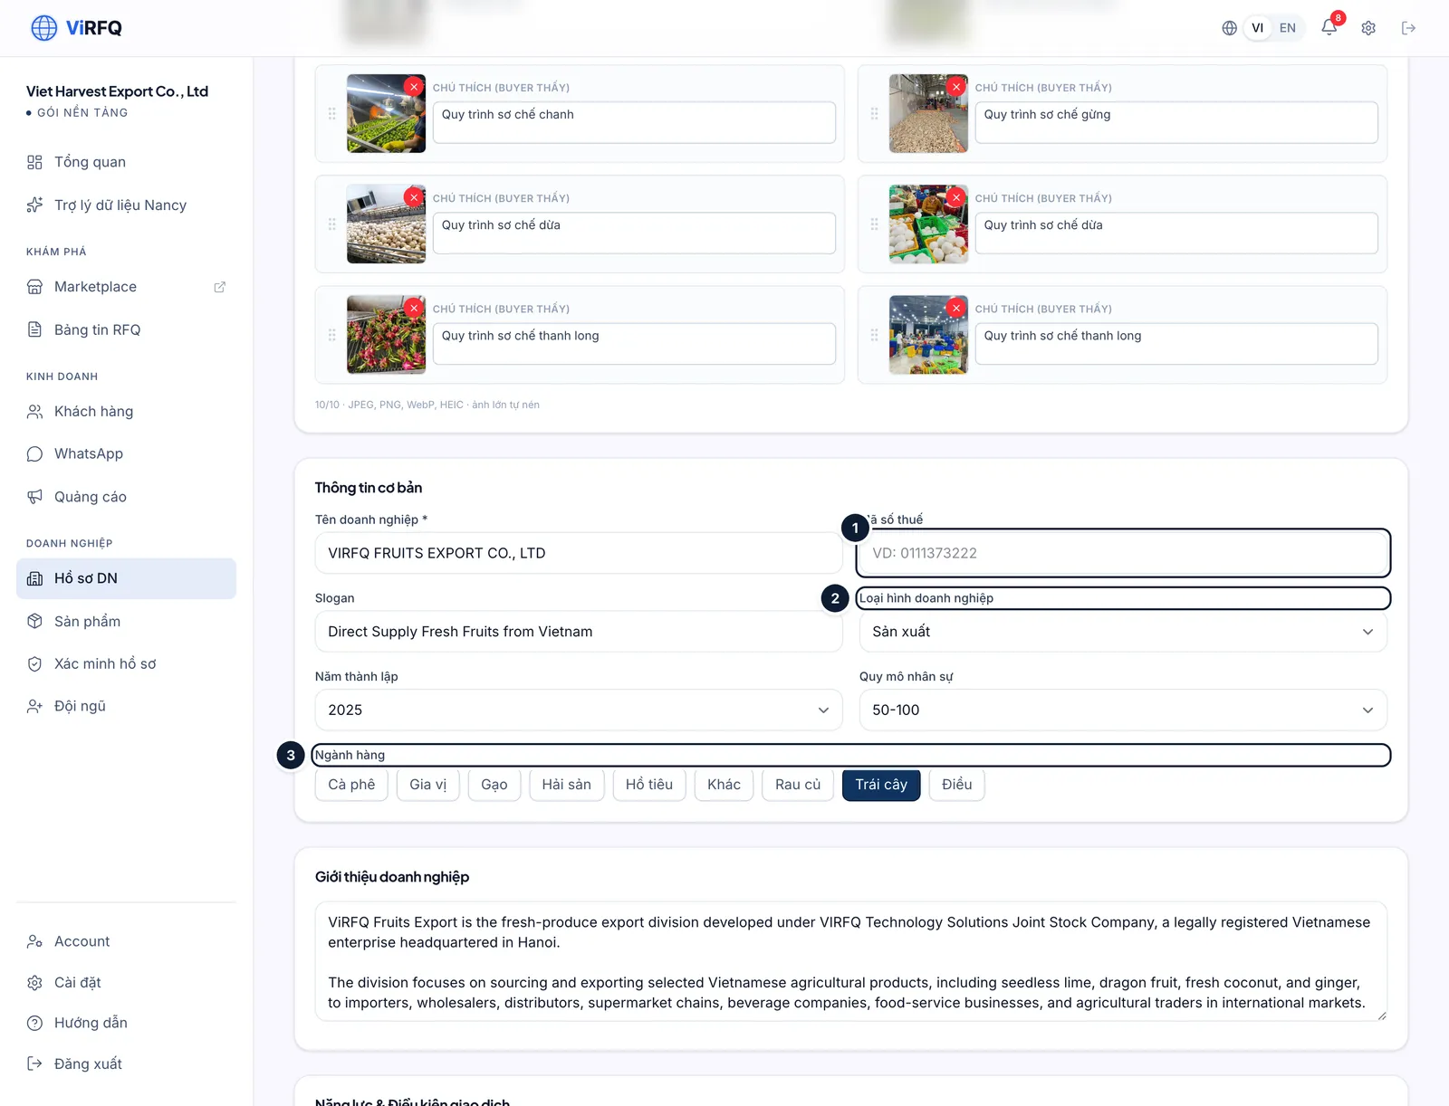Click the lime processing thumbnail
Viewport: 1449px width, 1106px height.
pyautogui.click(x=386, y=113)
